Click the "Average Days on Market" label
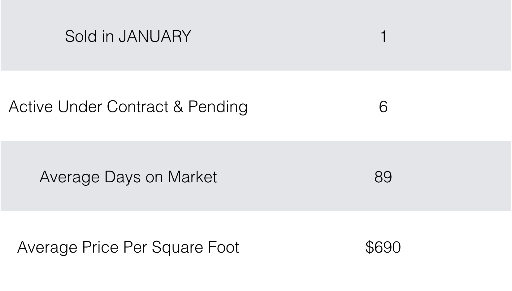Viewport: 512px width, 291px height. (x=128, y=177)
